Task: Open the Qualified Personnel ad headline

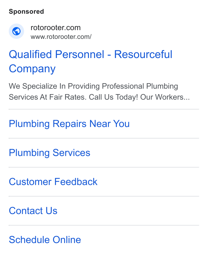Action: [x=90, y=61]
